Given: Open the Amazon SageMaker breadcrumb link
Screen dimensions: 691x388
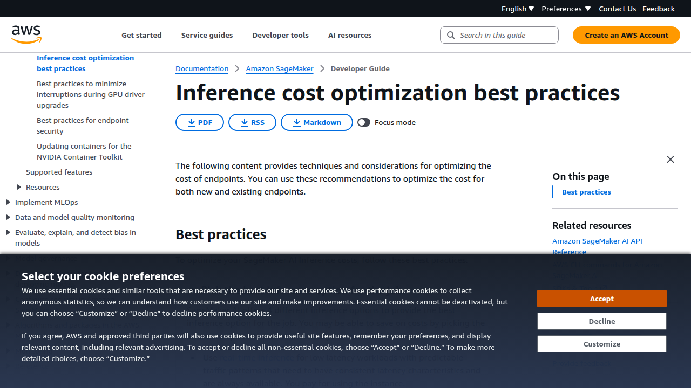Looking at the screenshot, I should pyautogui.click(x=280, y=68).
